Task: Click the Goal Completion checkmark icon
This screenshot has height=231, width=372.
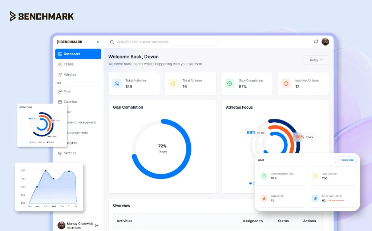Action: [x=230, y=84]
